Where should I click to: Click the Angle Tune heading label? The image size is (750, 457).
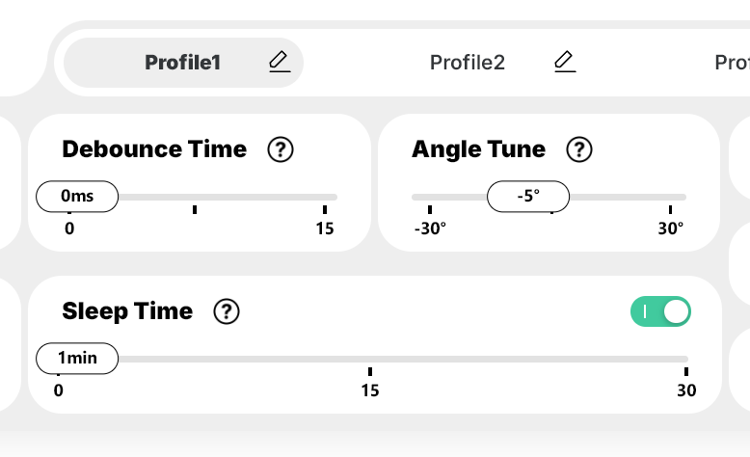(x=478, y=149)
